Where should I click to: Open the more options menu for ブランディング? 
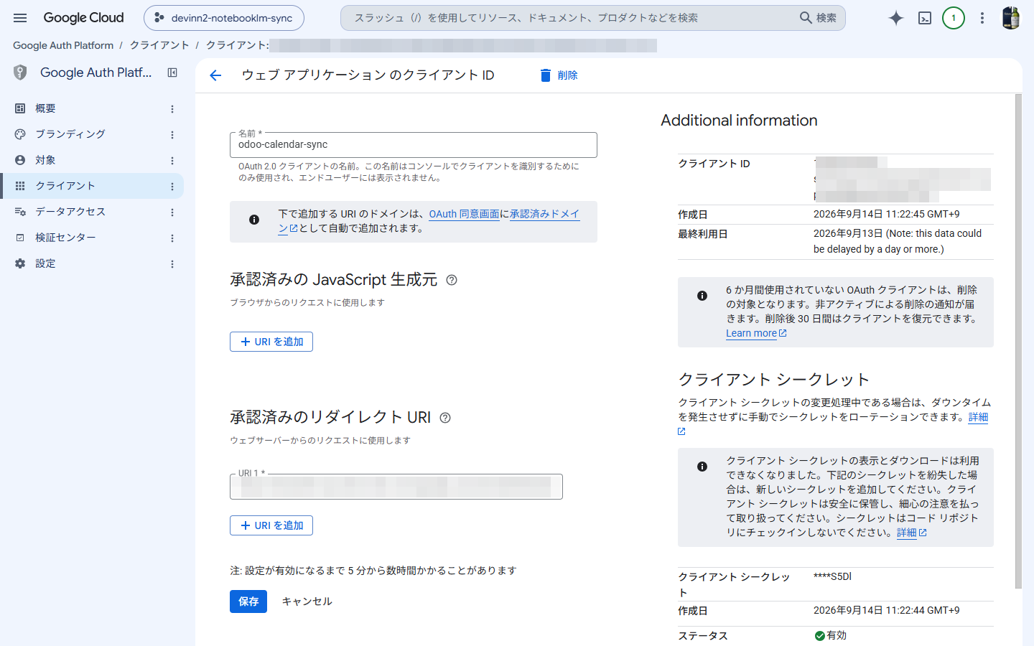click(x=172, y=135)
